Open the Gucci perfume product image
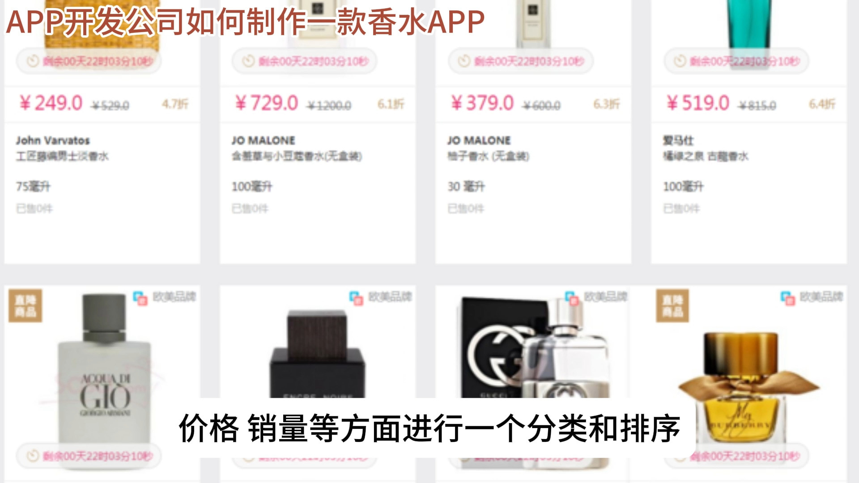 coord(535,349)
